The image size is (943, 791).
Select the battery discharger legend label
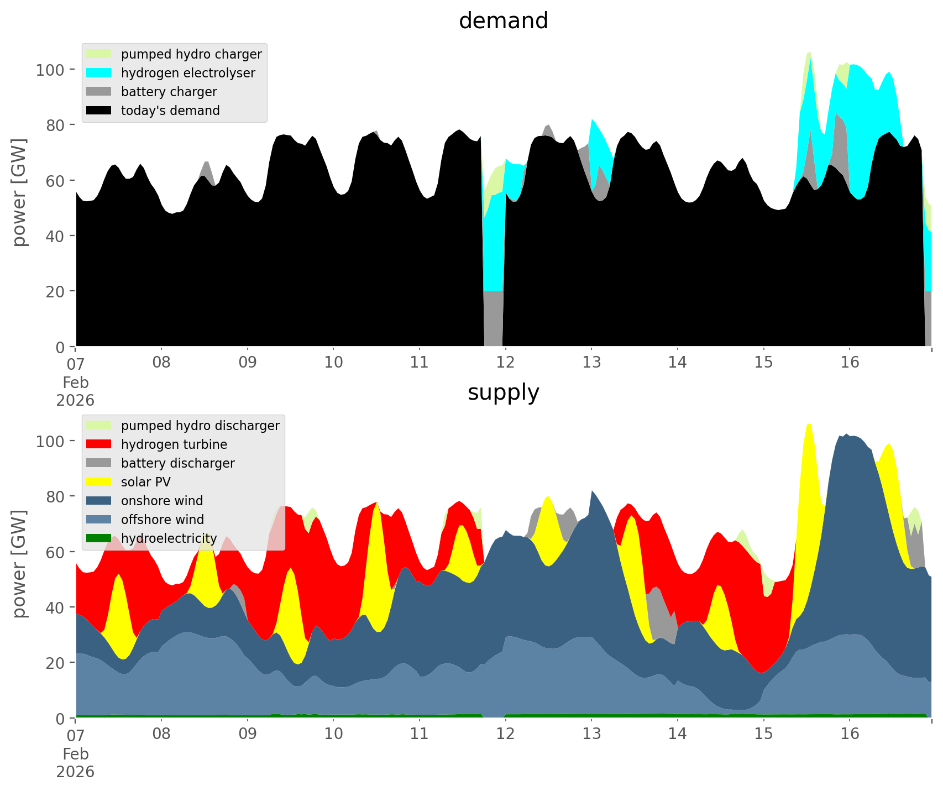[177, 463]
